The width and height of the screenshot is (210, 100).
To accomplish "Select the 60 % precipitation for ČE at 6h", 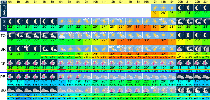I will tap(62, 71).
